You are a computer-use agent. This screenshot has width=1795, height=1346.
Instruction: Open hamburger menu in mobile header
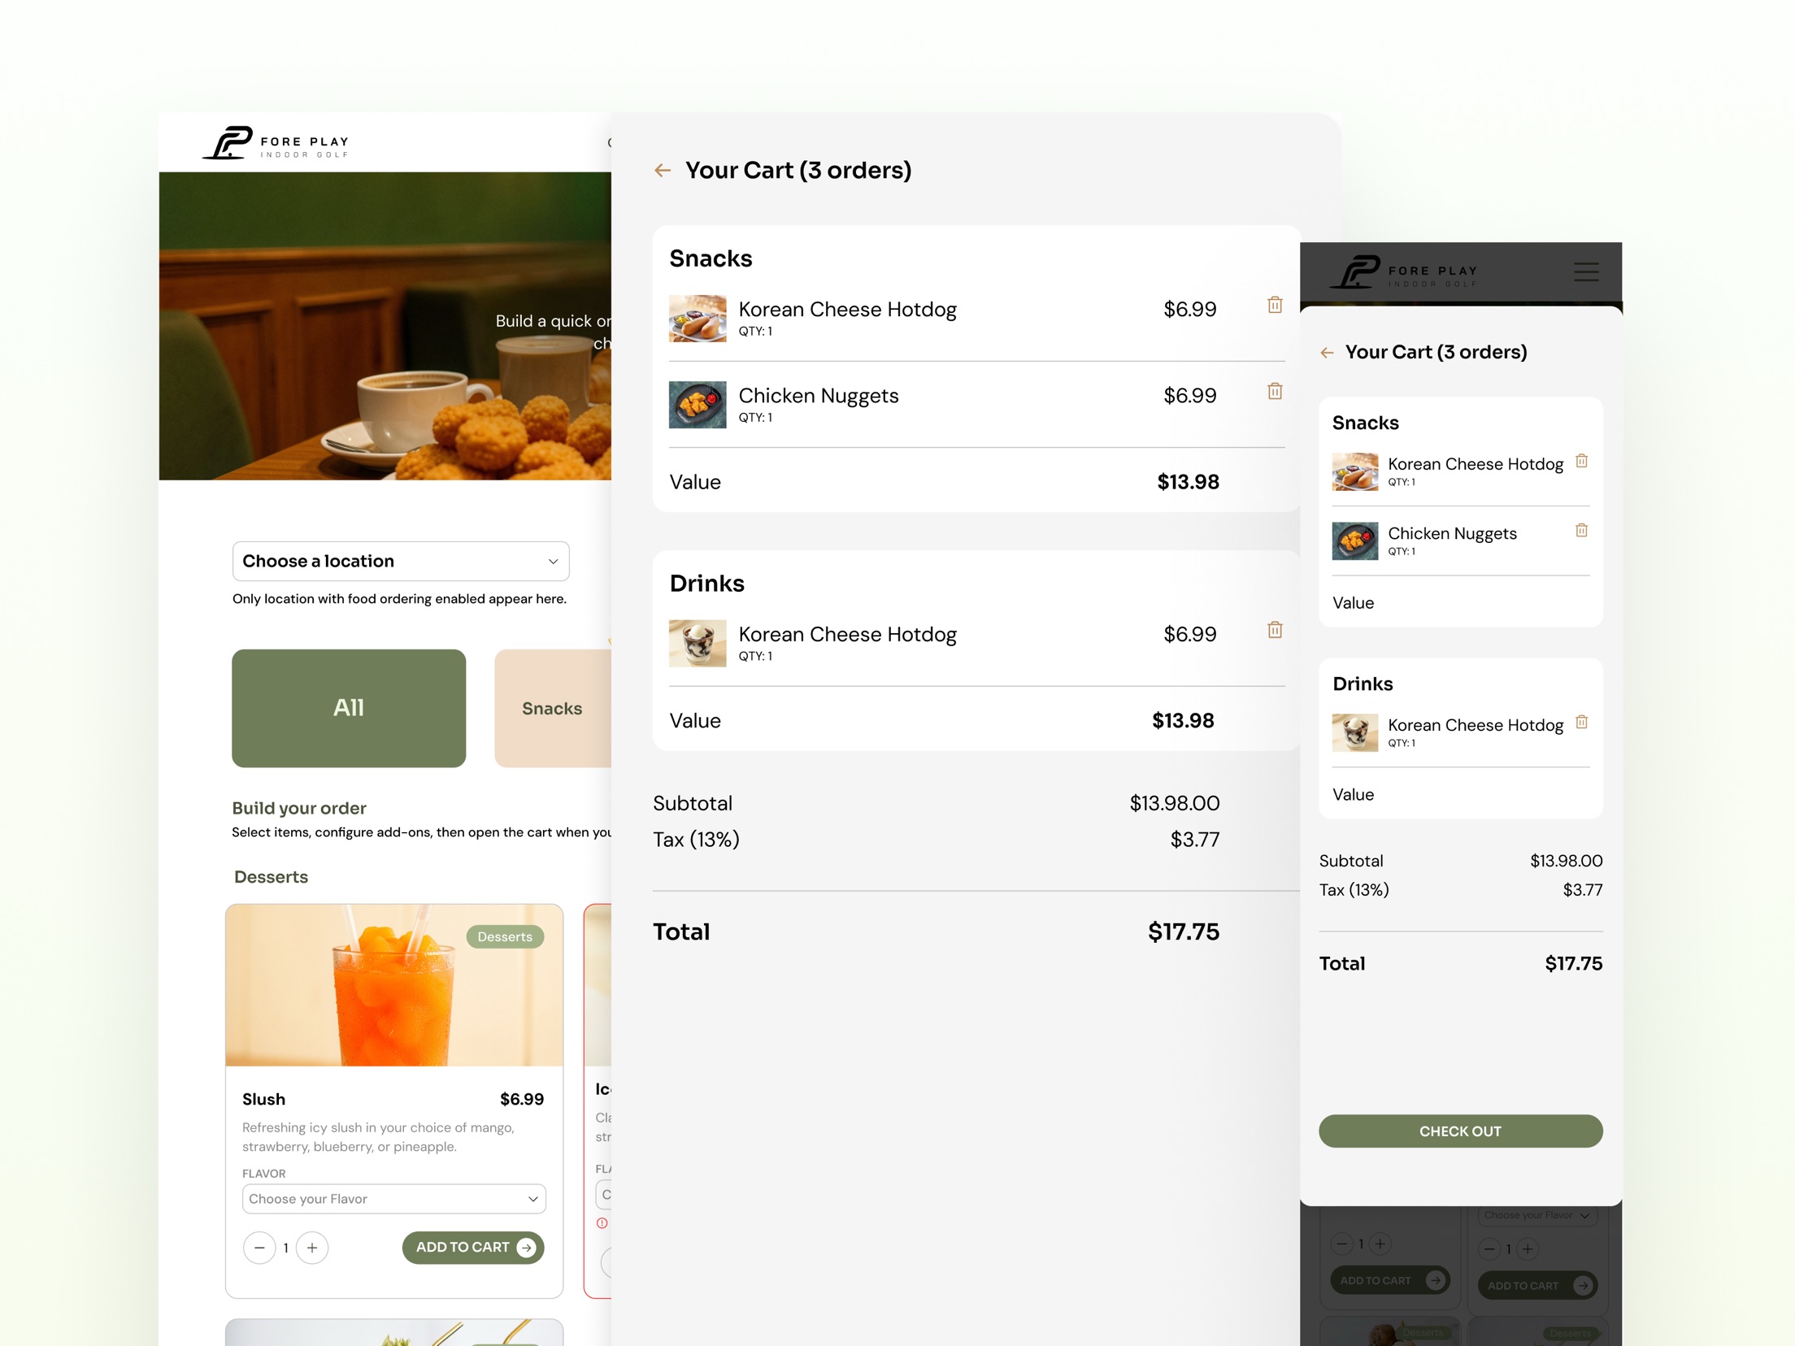tap(1585, 271)
